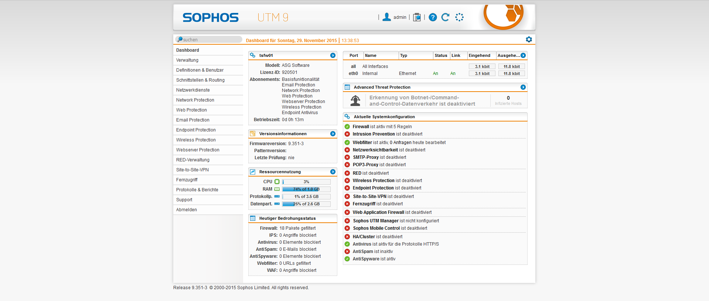Open the live log clipboard icon
This screenshot has height=301, width=709.
click(x=417, y=17)
